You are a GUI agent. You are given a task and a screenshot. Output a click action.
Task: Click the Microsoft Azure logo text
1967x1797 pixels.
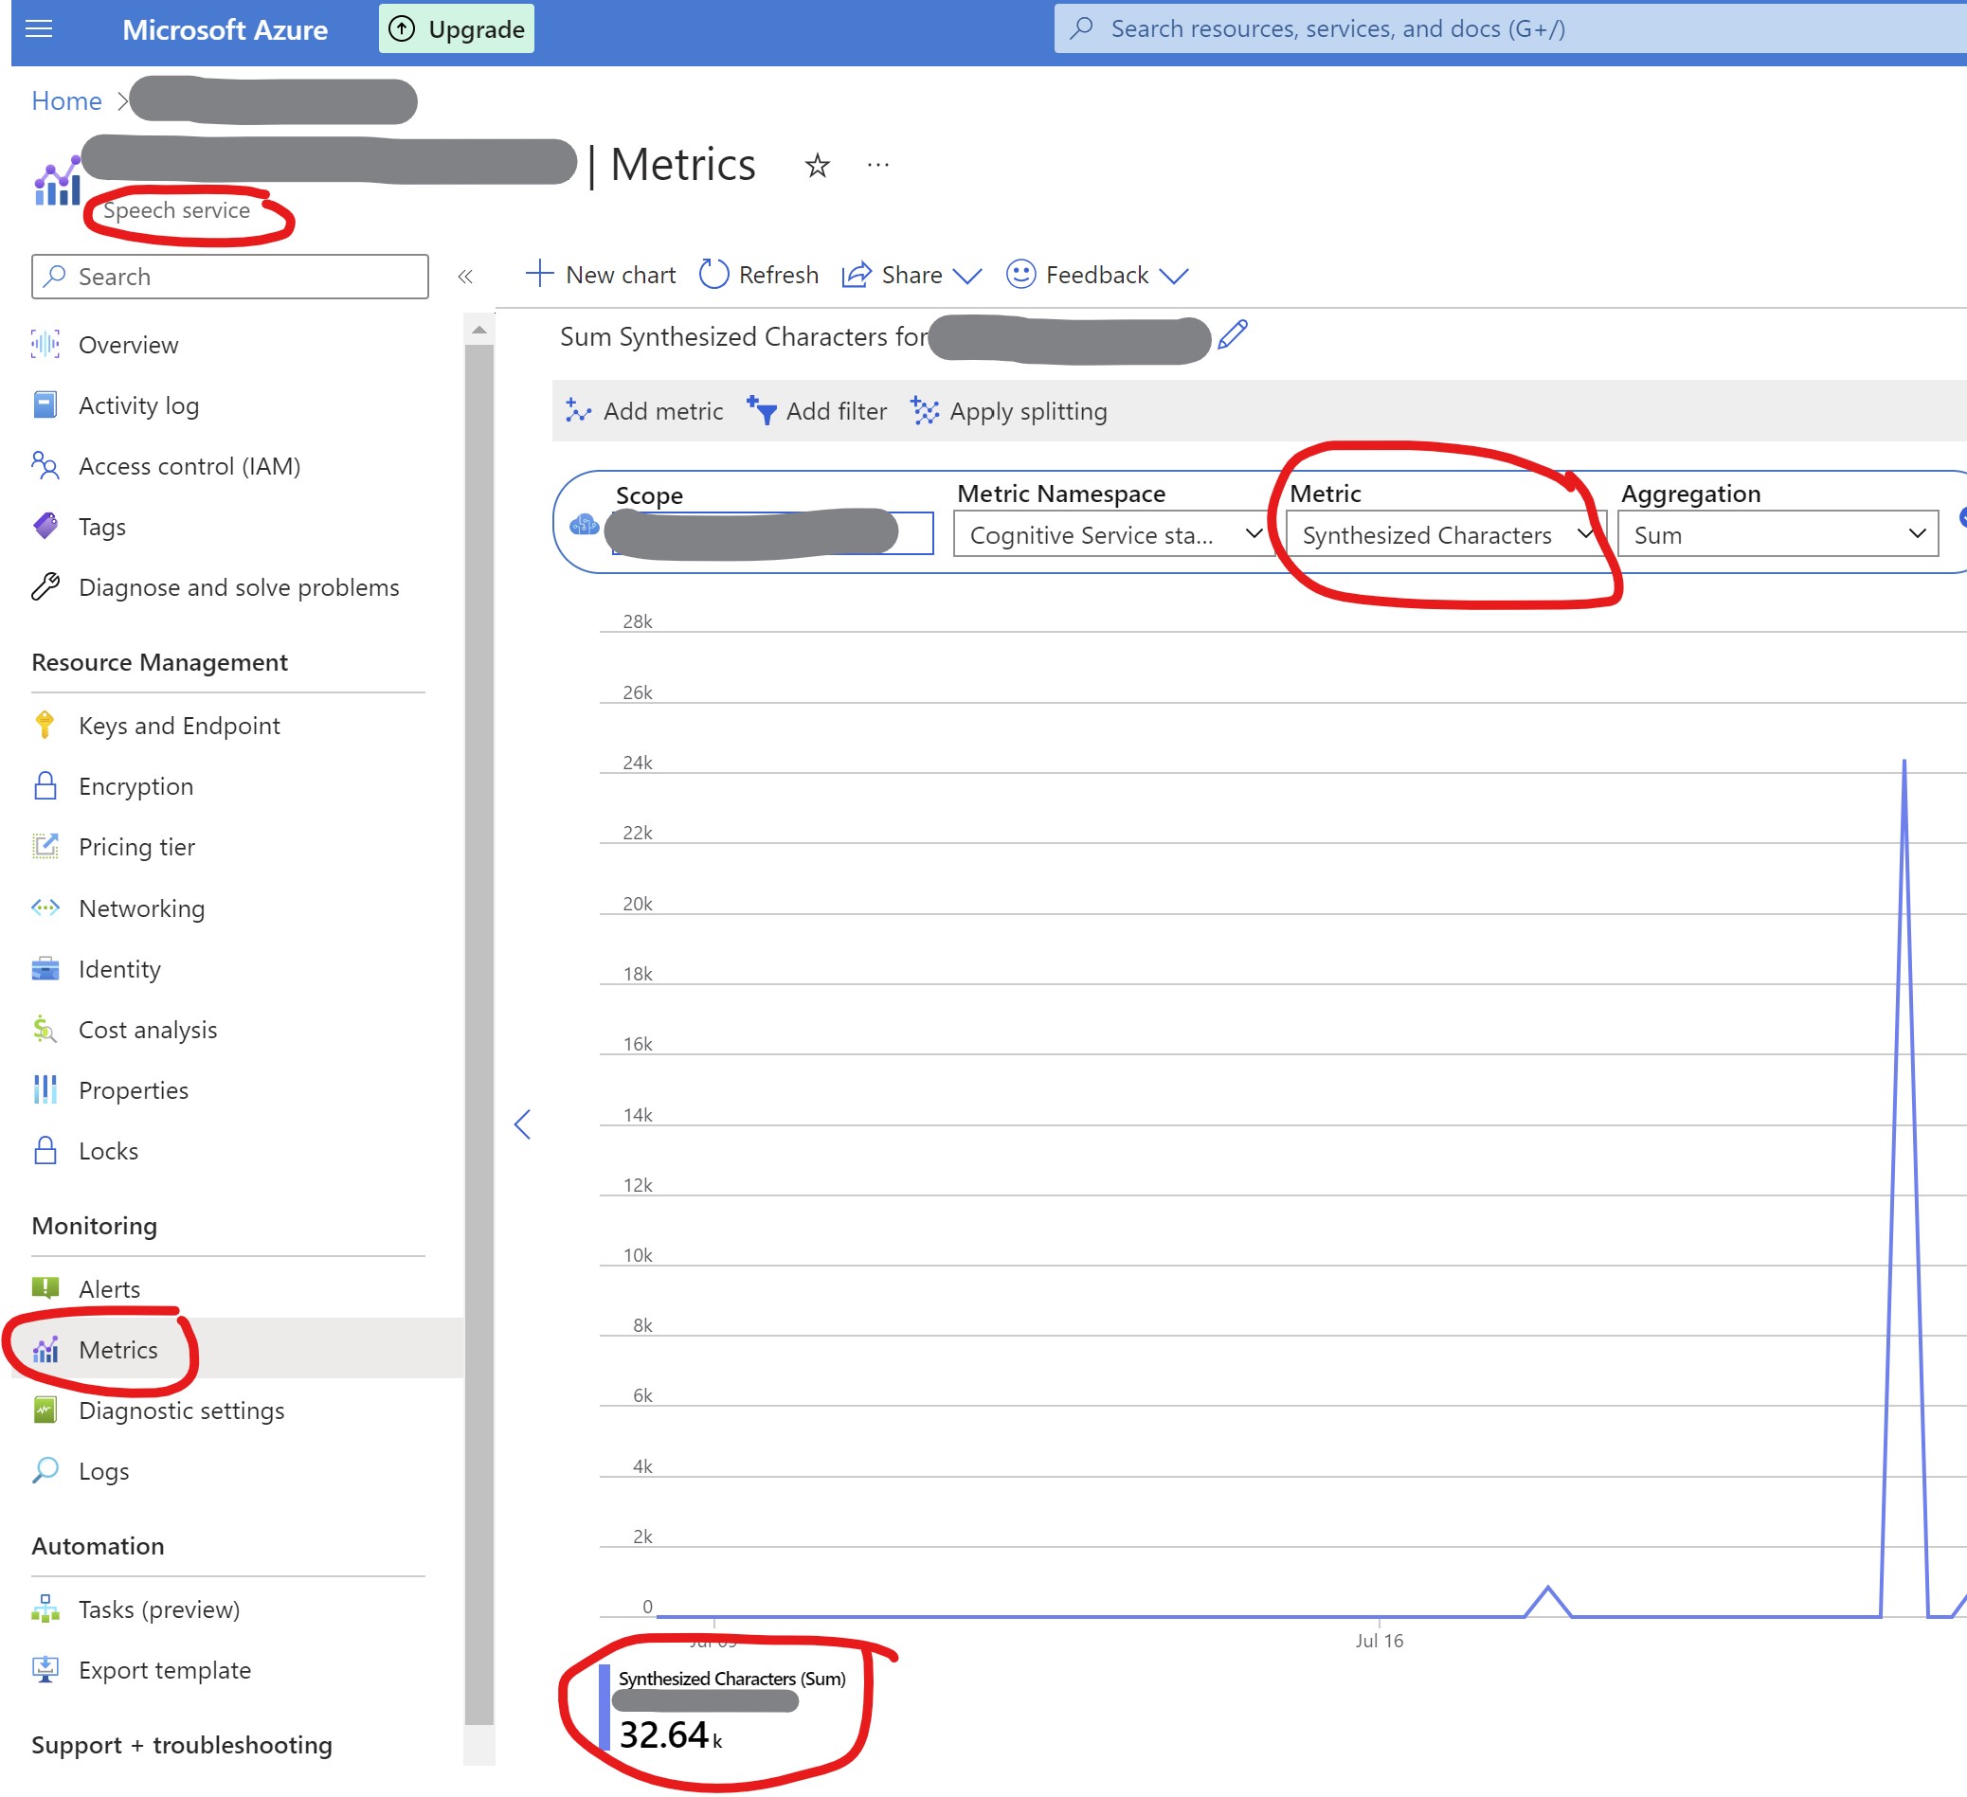[225, 29]
